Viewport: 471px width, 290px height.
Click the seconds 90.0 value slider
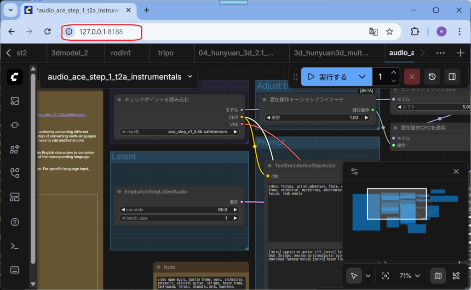click(179, 210)
